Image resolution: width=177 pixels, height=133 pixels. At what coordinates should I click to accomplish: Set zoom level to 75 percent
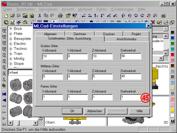coord(4,55)
